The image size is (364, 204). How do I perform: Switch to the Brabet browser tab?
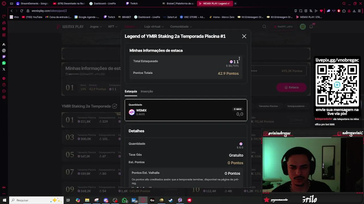click(178, 3)
